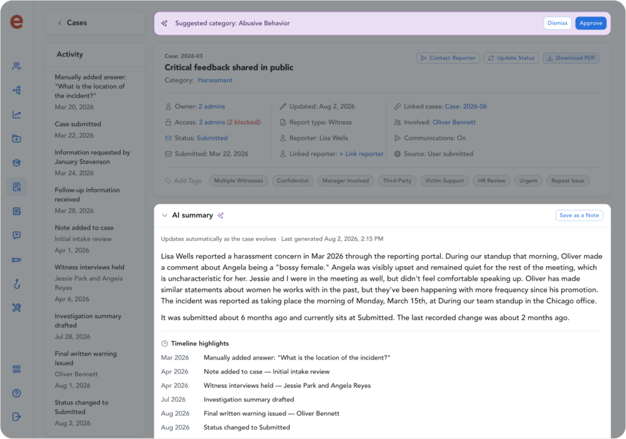Click 'Communications: On' field
Screen dimensions: 626x439
click(x=430, y=138)
